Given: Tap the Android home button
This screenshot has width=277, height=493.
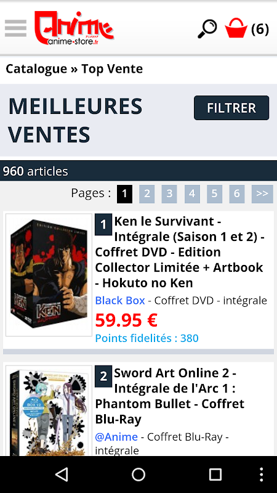Looking at the screenshot, I should 138,475.
